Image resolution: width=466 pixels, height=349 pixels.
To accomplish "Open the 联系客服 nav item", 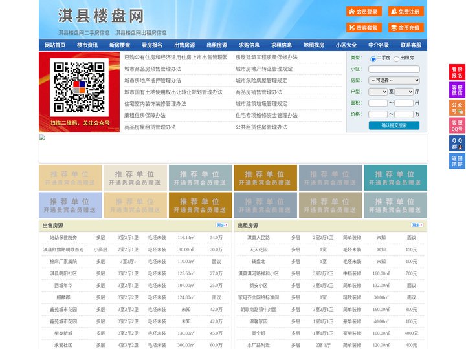I will (411, 45).
